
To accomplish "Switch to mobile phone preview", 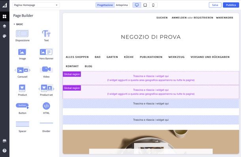I will tap(153, 5).
